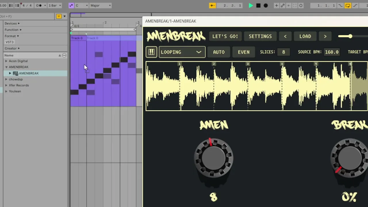Expand the chowdsp folder
The width and height of the screenshot is (368, 207).
point(6,79)
